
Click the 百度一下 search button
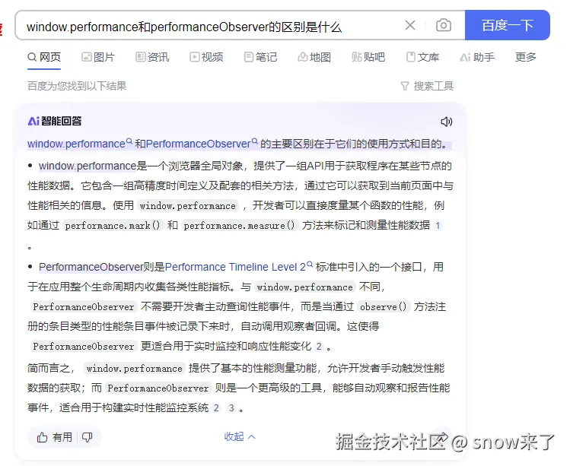[x=508, y=25]
